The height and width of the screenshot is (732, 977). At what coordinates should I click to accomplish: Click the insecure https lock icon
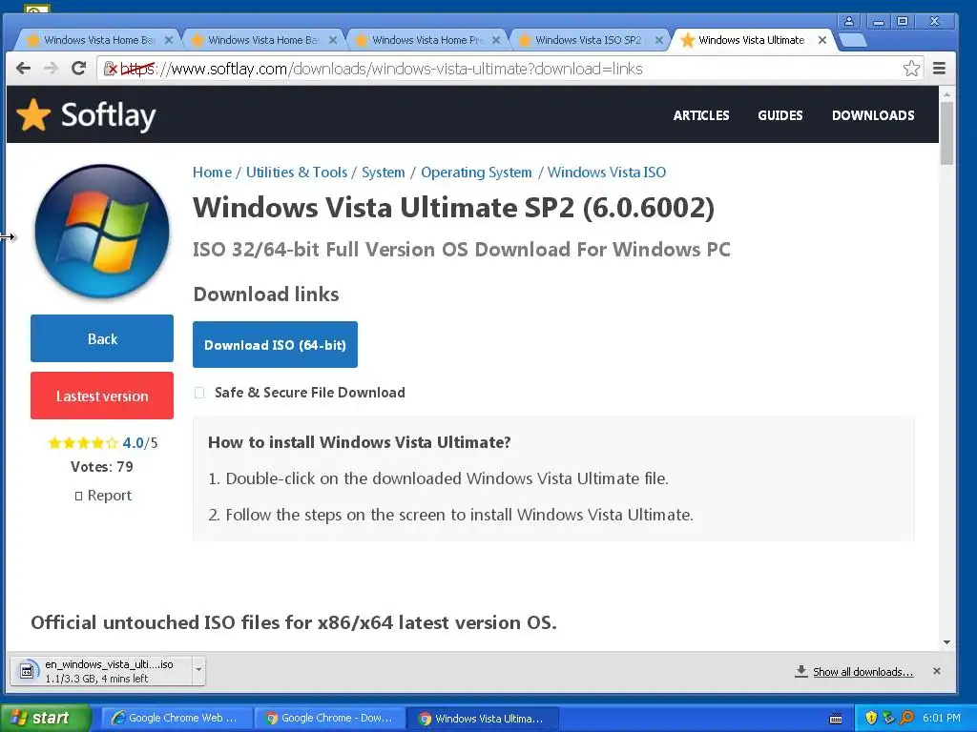[x=111, y=69]
